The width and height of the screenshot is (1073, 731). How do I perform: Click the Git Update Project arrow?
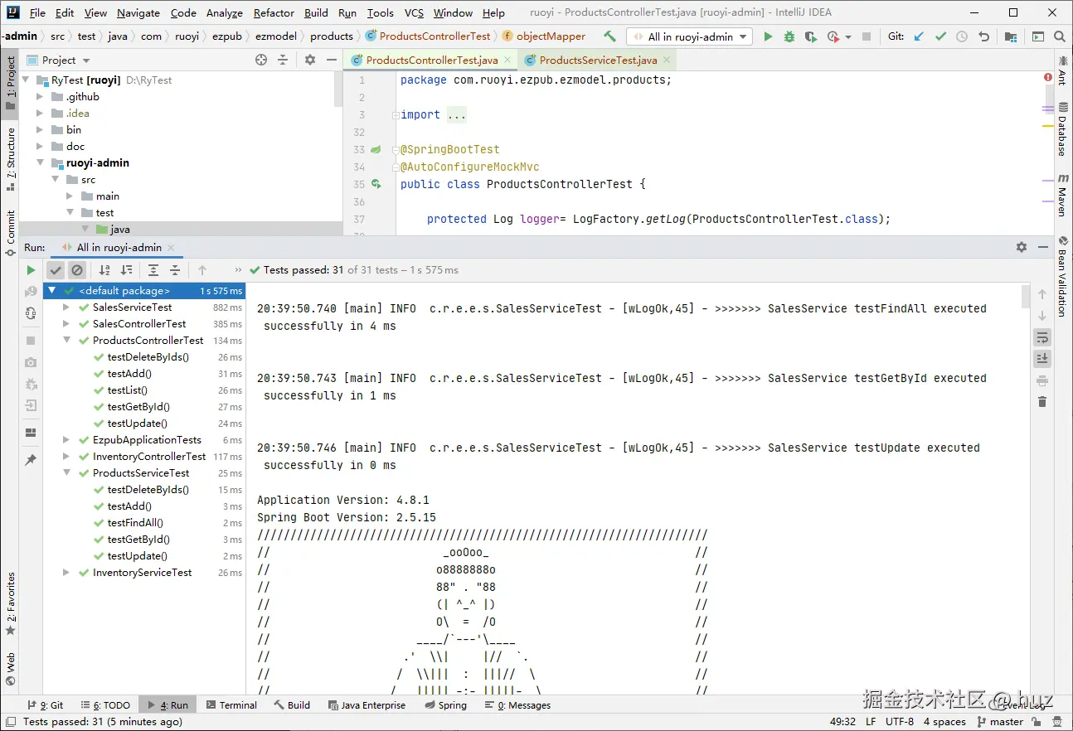[919, 36]
